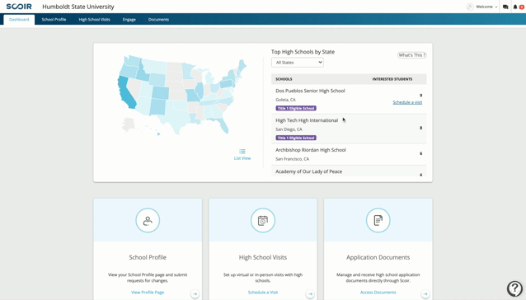This screenshot has height=300, width=526.
Task: Click Schedule a visit for Dos Pueblos
Action: 407,102
